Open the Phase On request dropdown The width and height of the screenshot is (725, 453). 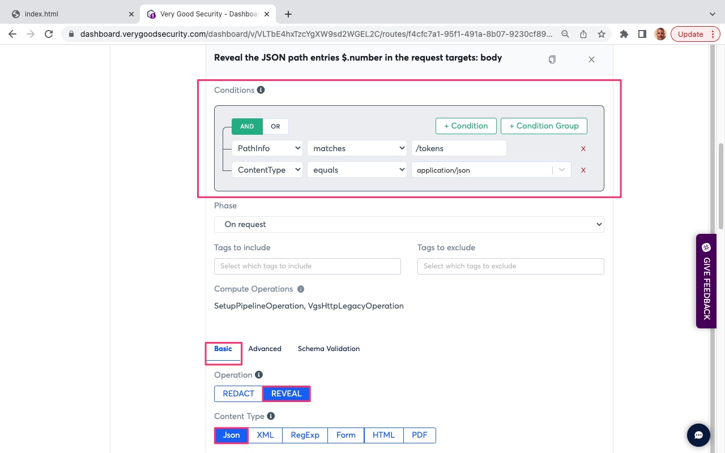click(409, 224)
